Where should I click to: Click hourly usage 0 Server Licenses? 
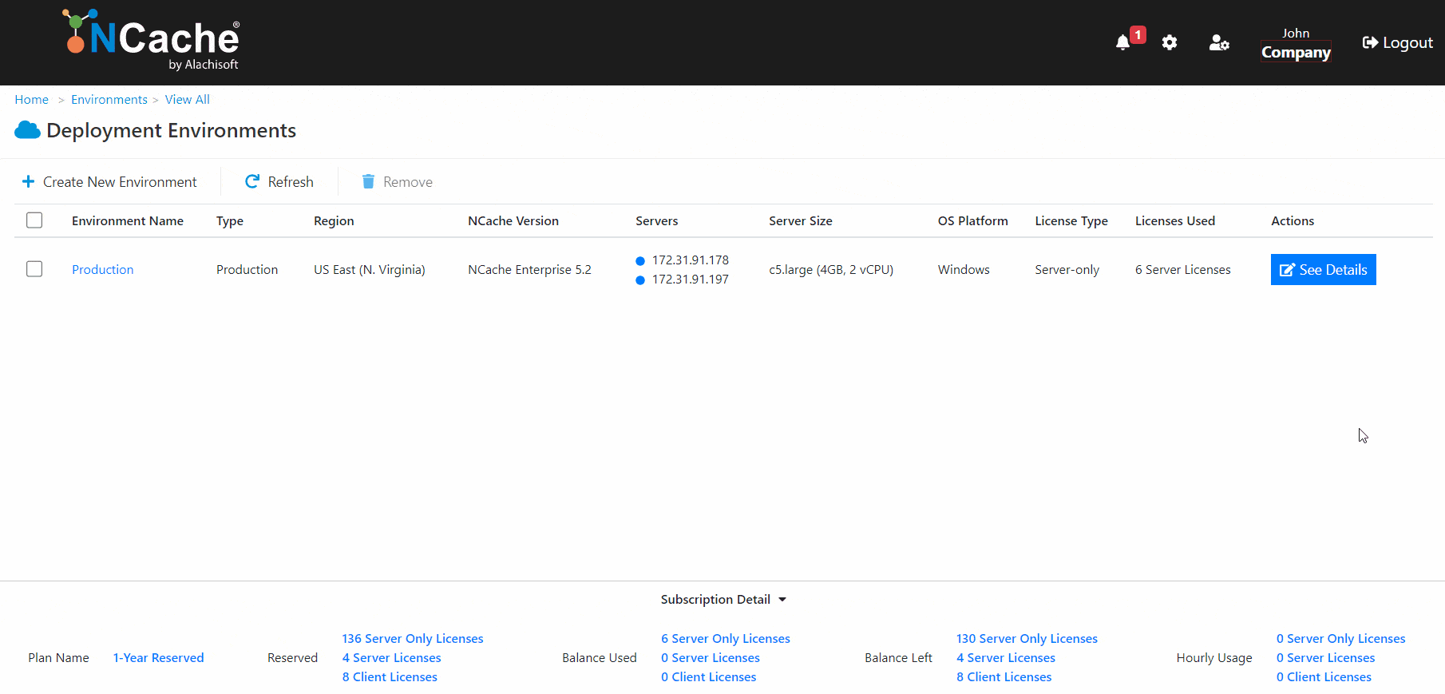[x=1326, y=658]
